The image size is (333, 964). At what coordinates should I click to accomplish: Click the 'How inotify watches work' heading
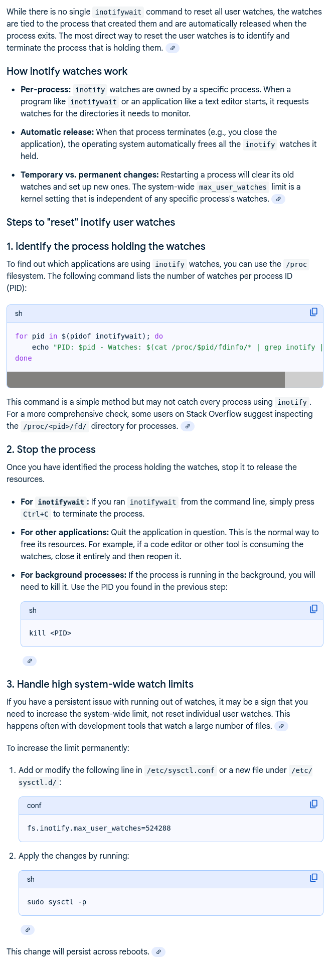(x=67, y=71)
